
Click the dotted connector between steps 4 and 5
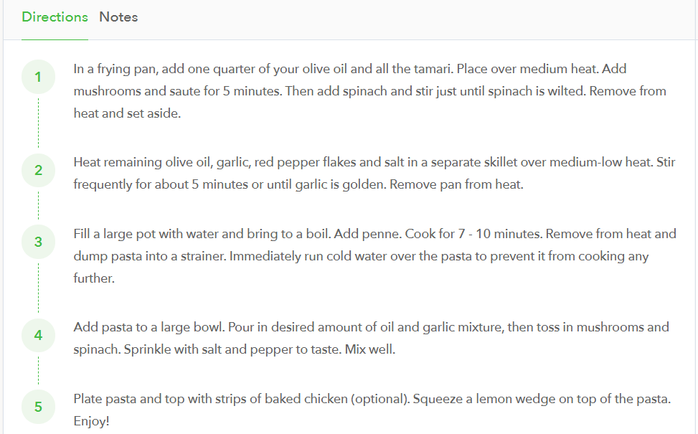(38, 371)
